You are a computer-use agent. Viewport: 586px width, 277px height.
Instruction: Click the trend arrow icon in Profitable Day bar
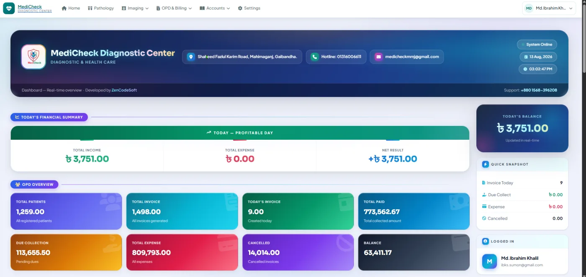[209, 133]
